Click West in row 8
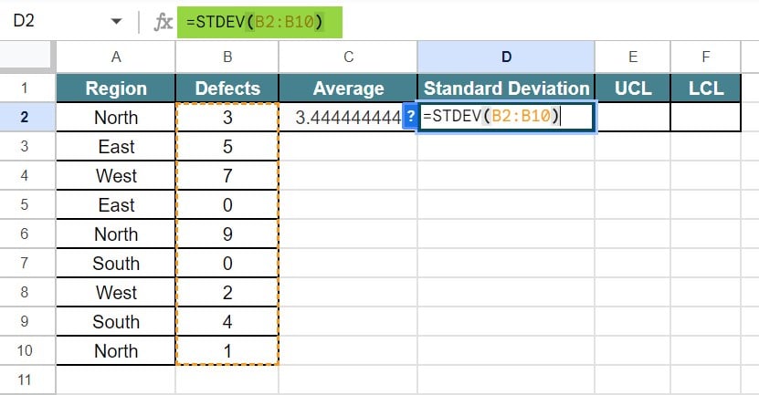The image size is (759, 395). coord(116,293)
